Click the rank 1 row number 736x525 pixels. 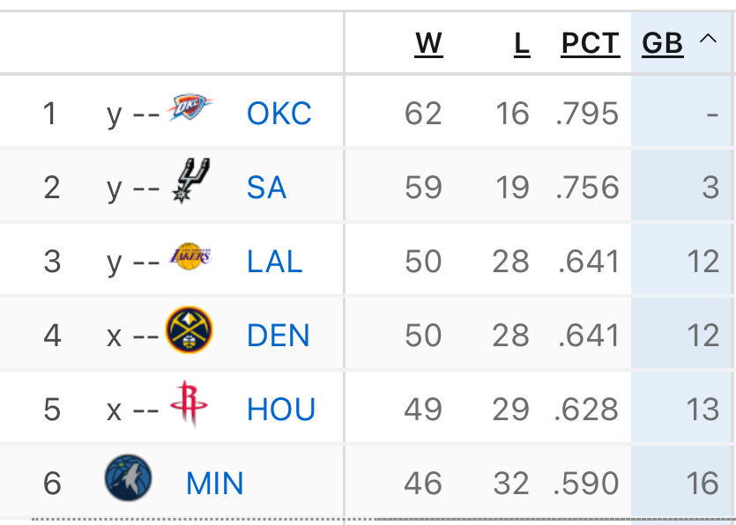point(51,114)
